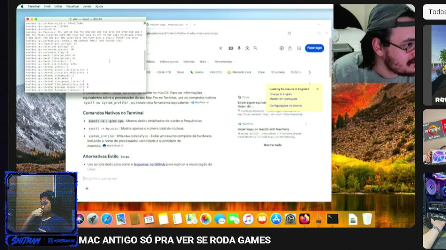Image resolution: width=446 pixels, height=250 pixels.
Task: Open Reminders from the Dock
Action: [177, 219]
